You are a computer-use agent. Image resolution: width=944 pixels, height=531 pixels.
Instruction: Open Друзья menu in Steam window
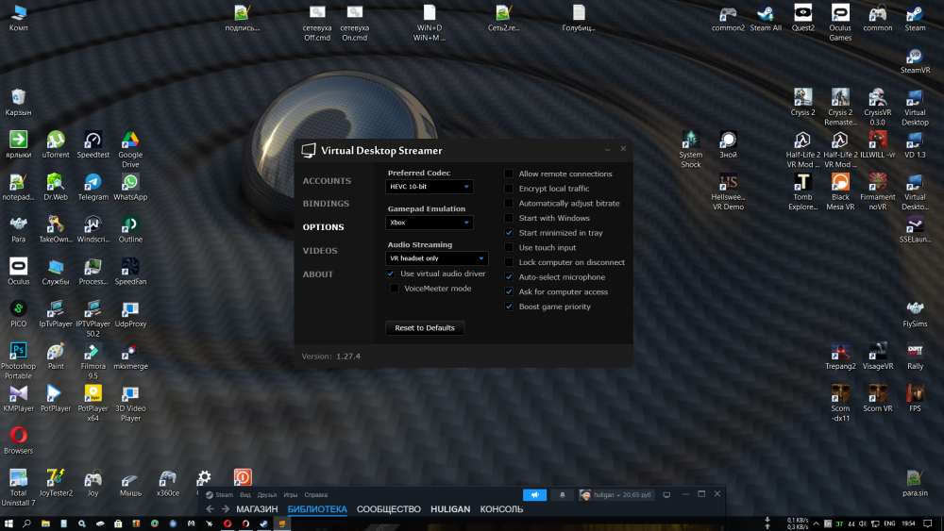click(267, 495)
